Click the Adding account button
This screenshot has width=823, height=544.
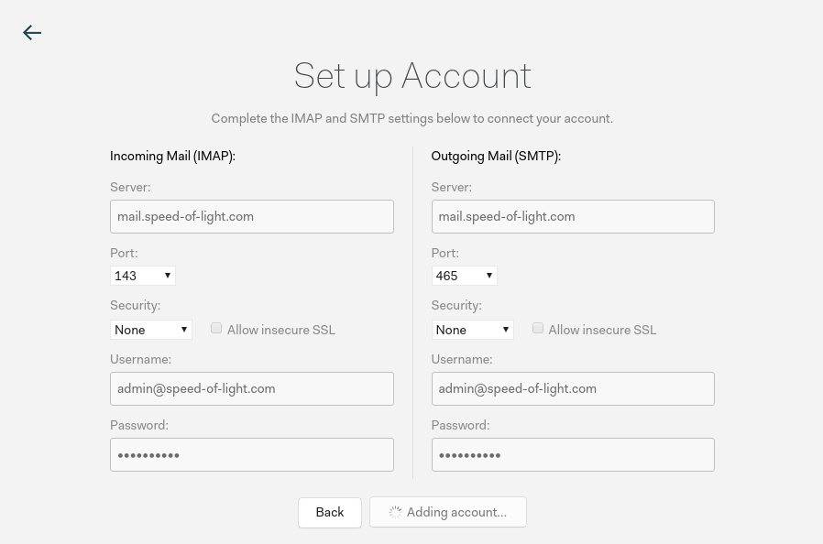[x=448, y=513]
